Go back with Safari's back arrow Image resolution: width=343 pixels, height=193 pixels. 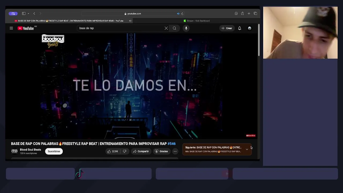34,14
